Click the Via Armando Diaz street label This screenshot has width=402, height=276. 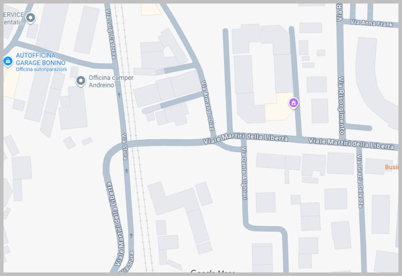coord(207,106)
